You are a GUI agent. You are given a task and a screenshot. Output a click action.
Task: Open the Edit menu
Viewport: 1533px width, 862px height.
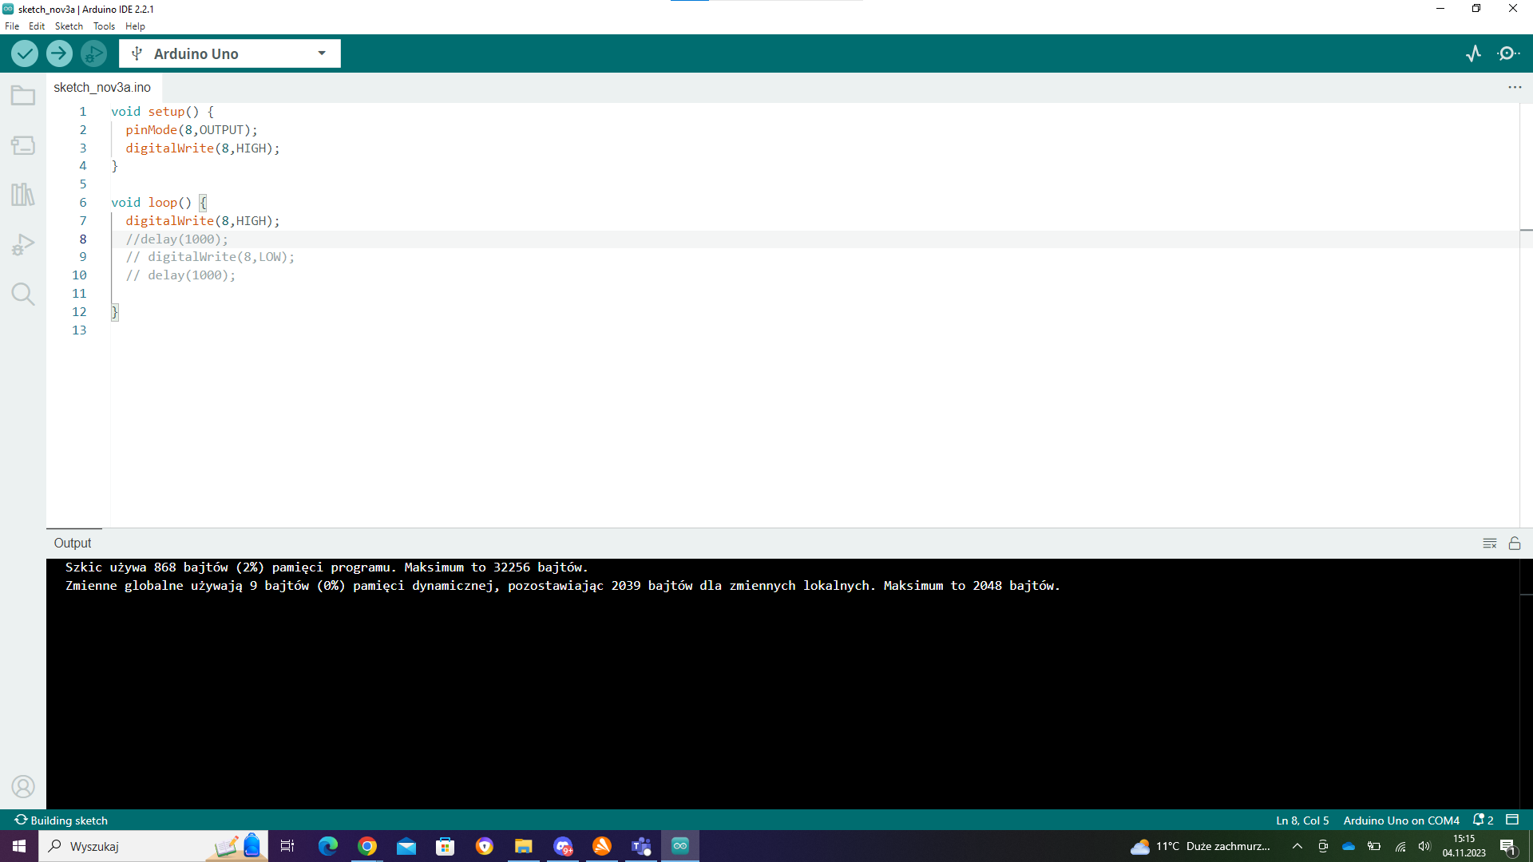[x=37, y=26]
